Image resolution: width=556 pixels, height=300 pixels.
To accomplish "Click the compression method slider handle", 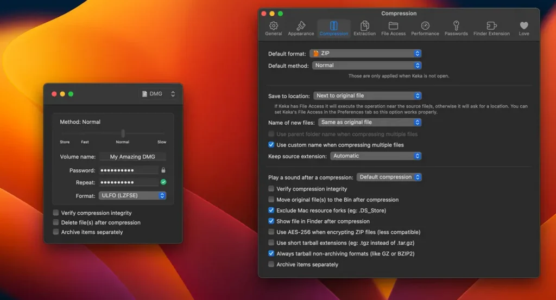I will point(123,133).
